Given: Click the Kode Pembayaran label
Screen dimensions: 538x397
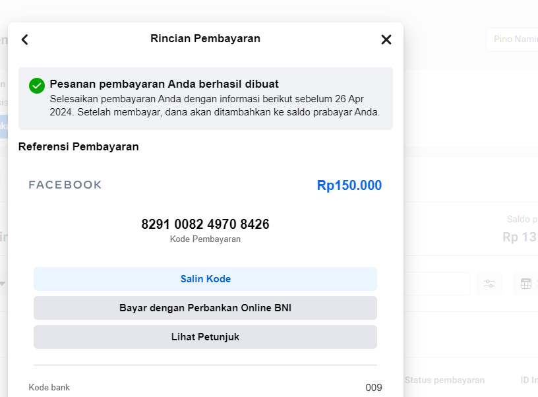Looking at the screenshot, I should click(205, 239).
